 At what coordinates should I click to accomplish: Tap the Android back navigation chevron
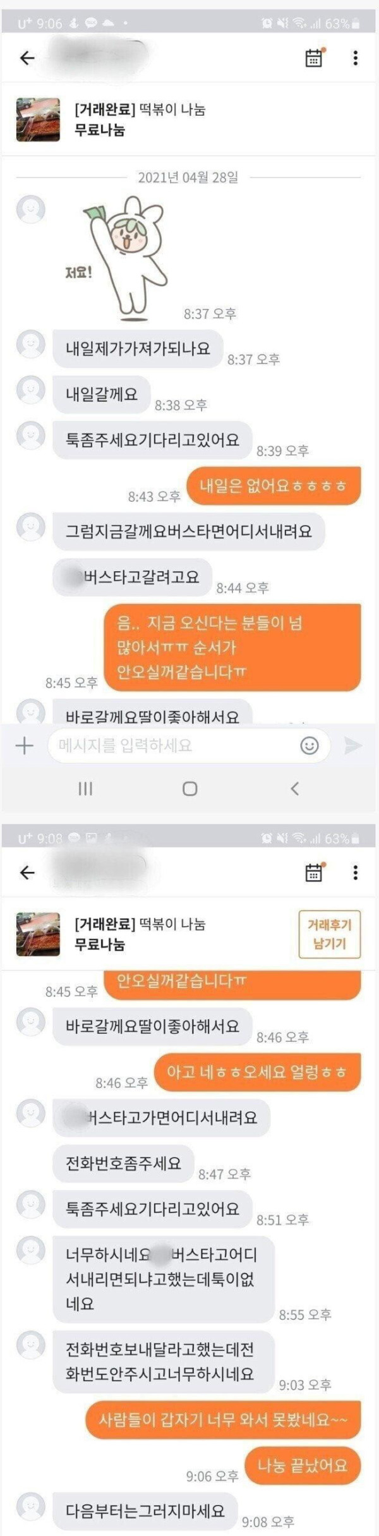click(x=294, y=789)
